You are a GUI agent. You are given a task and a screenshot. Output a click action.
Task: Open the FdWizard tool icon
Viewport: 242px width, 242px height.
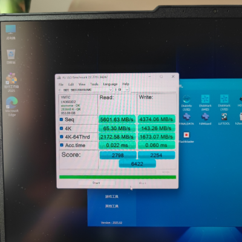point(205,119)
